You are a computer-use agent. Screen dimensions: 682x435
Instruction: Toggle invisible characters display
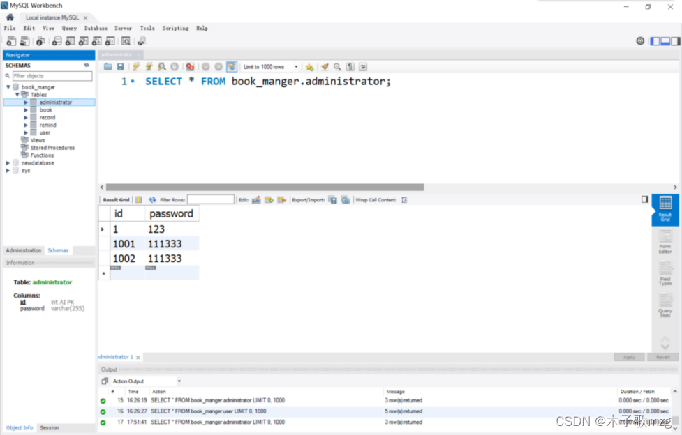coord(350,66)
